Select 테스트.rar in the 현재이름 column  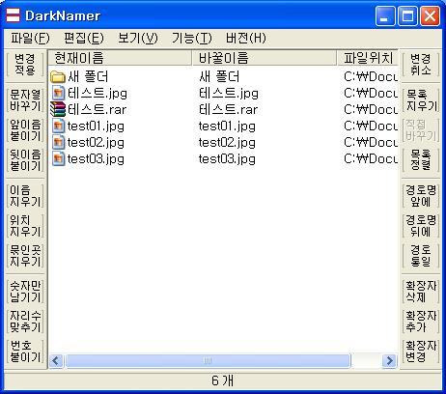click(97, 110)
